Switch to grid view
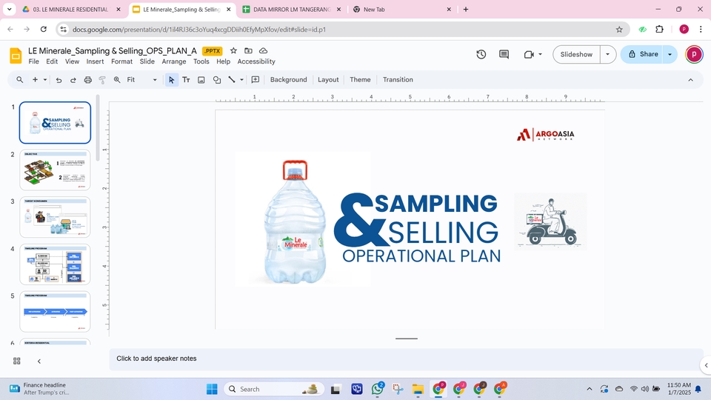The width and height of the screenshot is (711, 400). [x=17, y=361]
